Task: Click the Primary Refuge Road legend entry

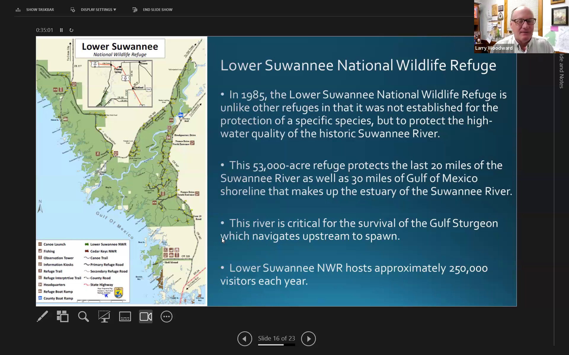Action: (104, 265)
